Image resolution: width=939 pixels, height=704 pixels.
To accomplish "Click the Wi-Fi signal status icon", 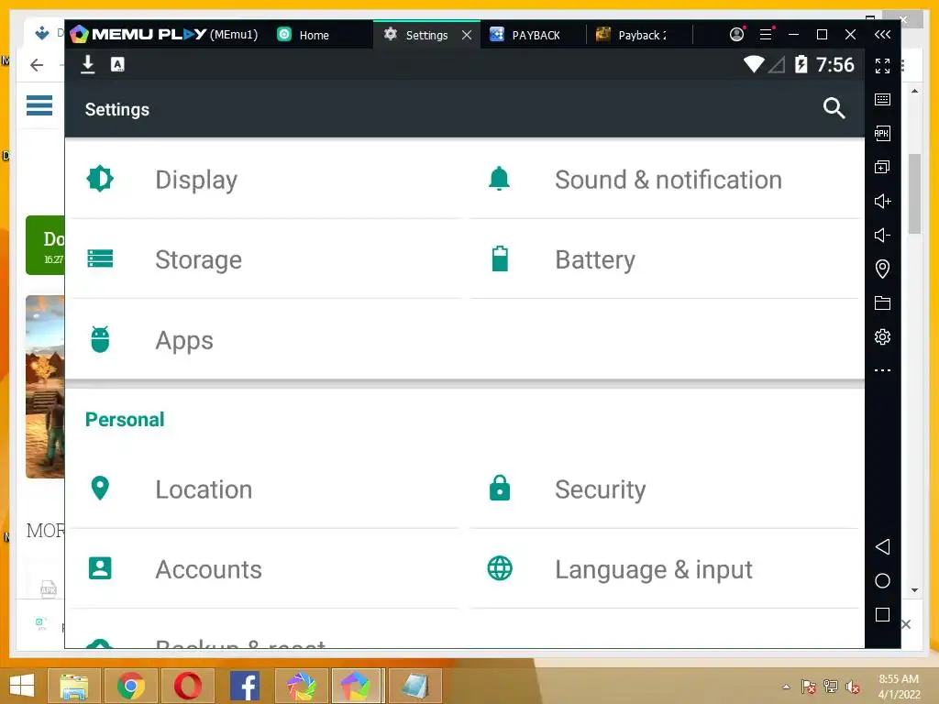I will tap(754, 64).
